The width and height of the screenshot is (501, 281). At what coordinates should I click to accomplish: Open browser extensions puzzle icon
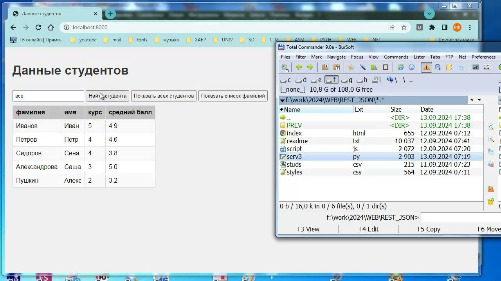click(x=432, y=27)
